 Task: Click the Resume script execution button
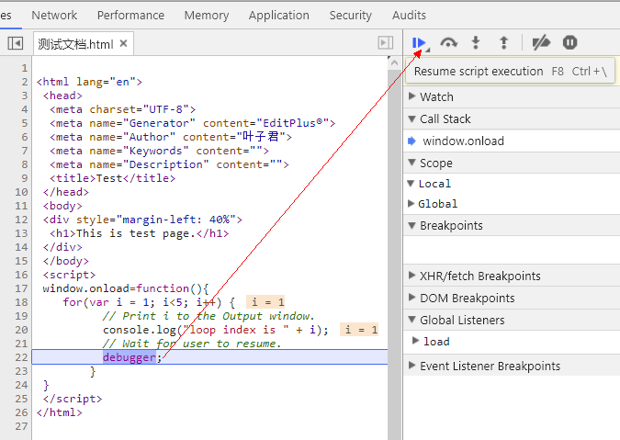coord(419,42)
